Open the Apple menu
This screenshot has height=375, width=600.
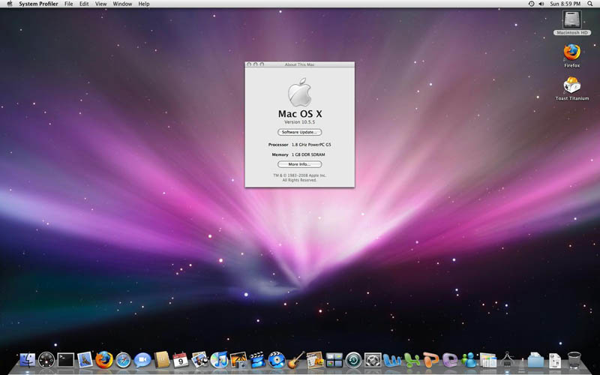pyautogui.click(x=9, y=4)
